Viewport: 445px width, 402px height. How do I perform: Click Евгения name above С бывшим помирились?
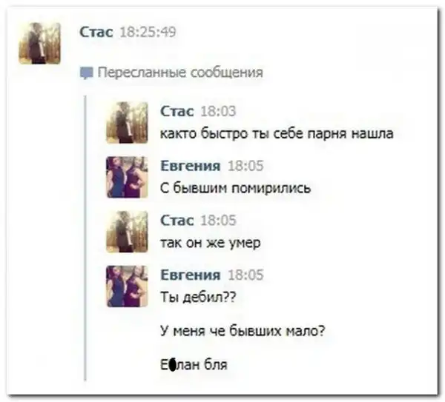191,165
